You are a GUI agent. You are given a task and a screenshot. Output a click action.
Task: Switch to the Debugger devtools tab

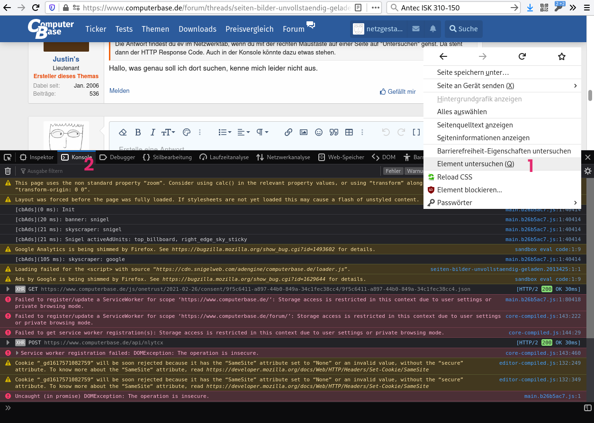click(x=117, y=157)
